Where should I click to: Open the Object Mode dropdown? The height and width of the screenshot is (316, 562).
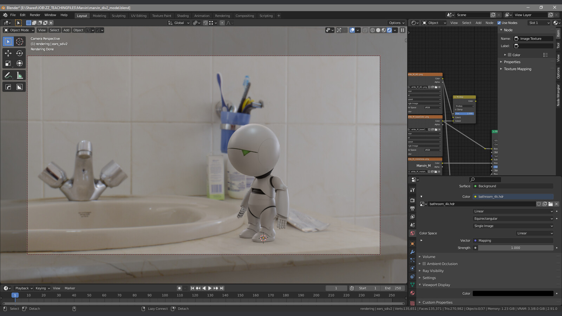pos(19,30)
